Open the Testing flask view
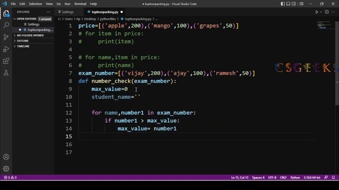 6,73
